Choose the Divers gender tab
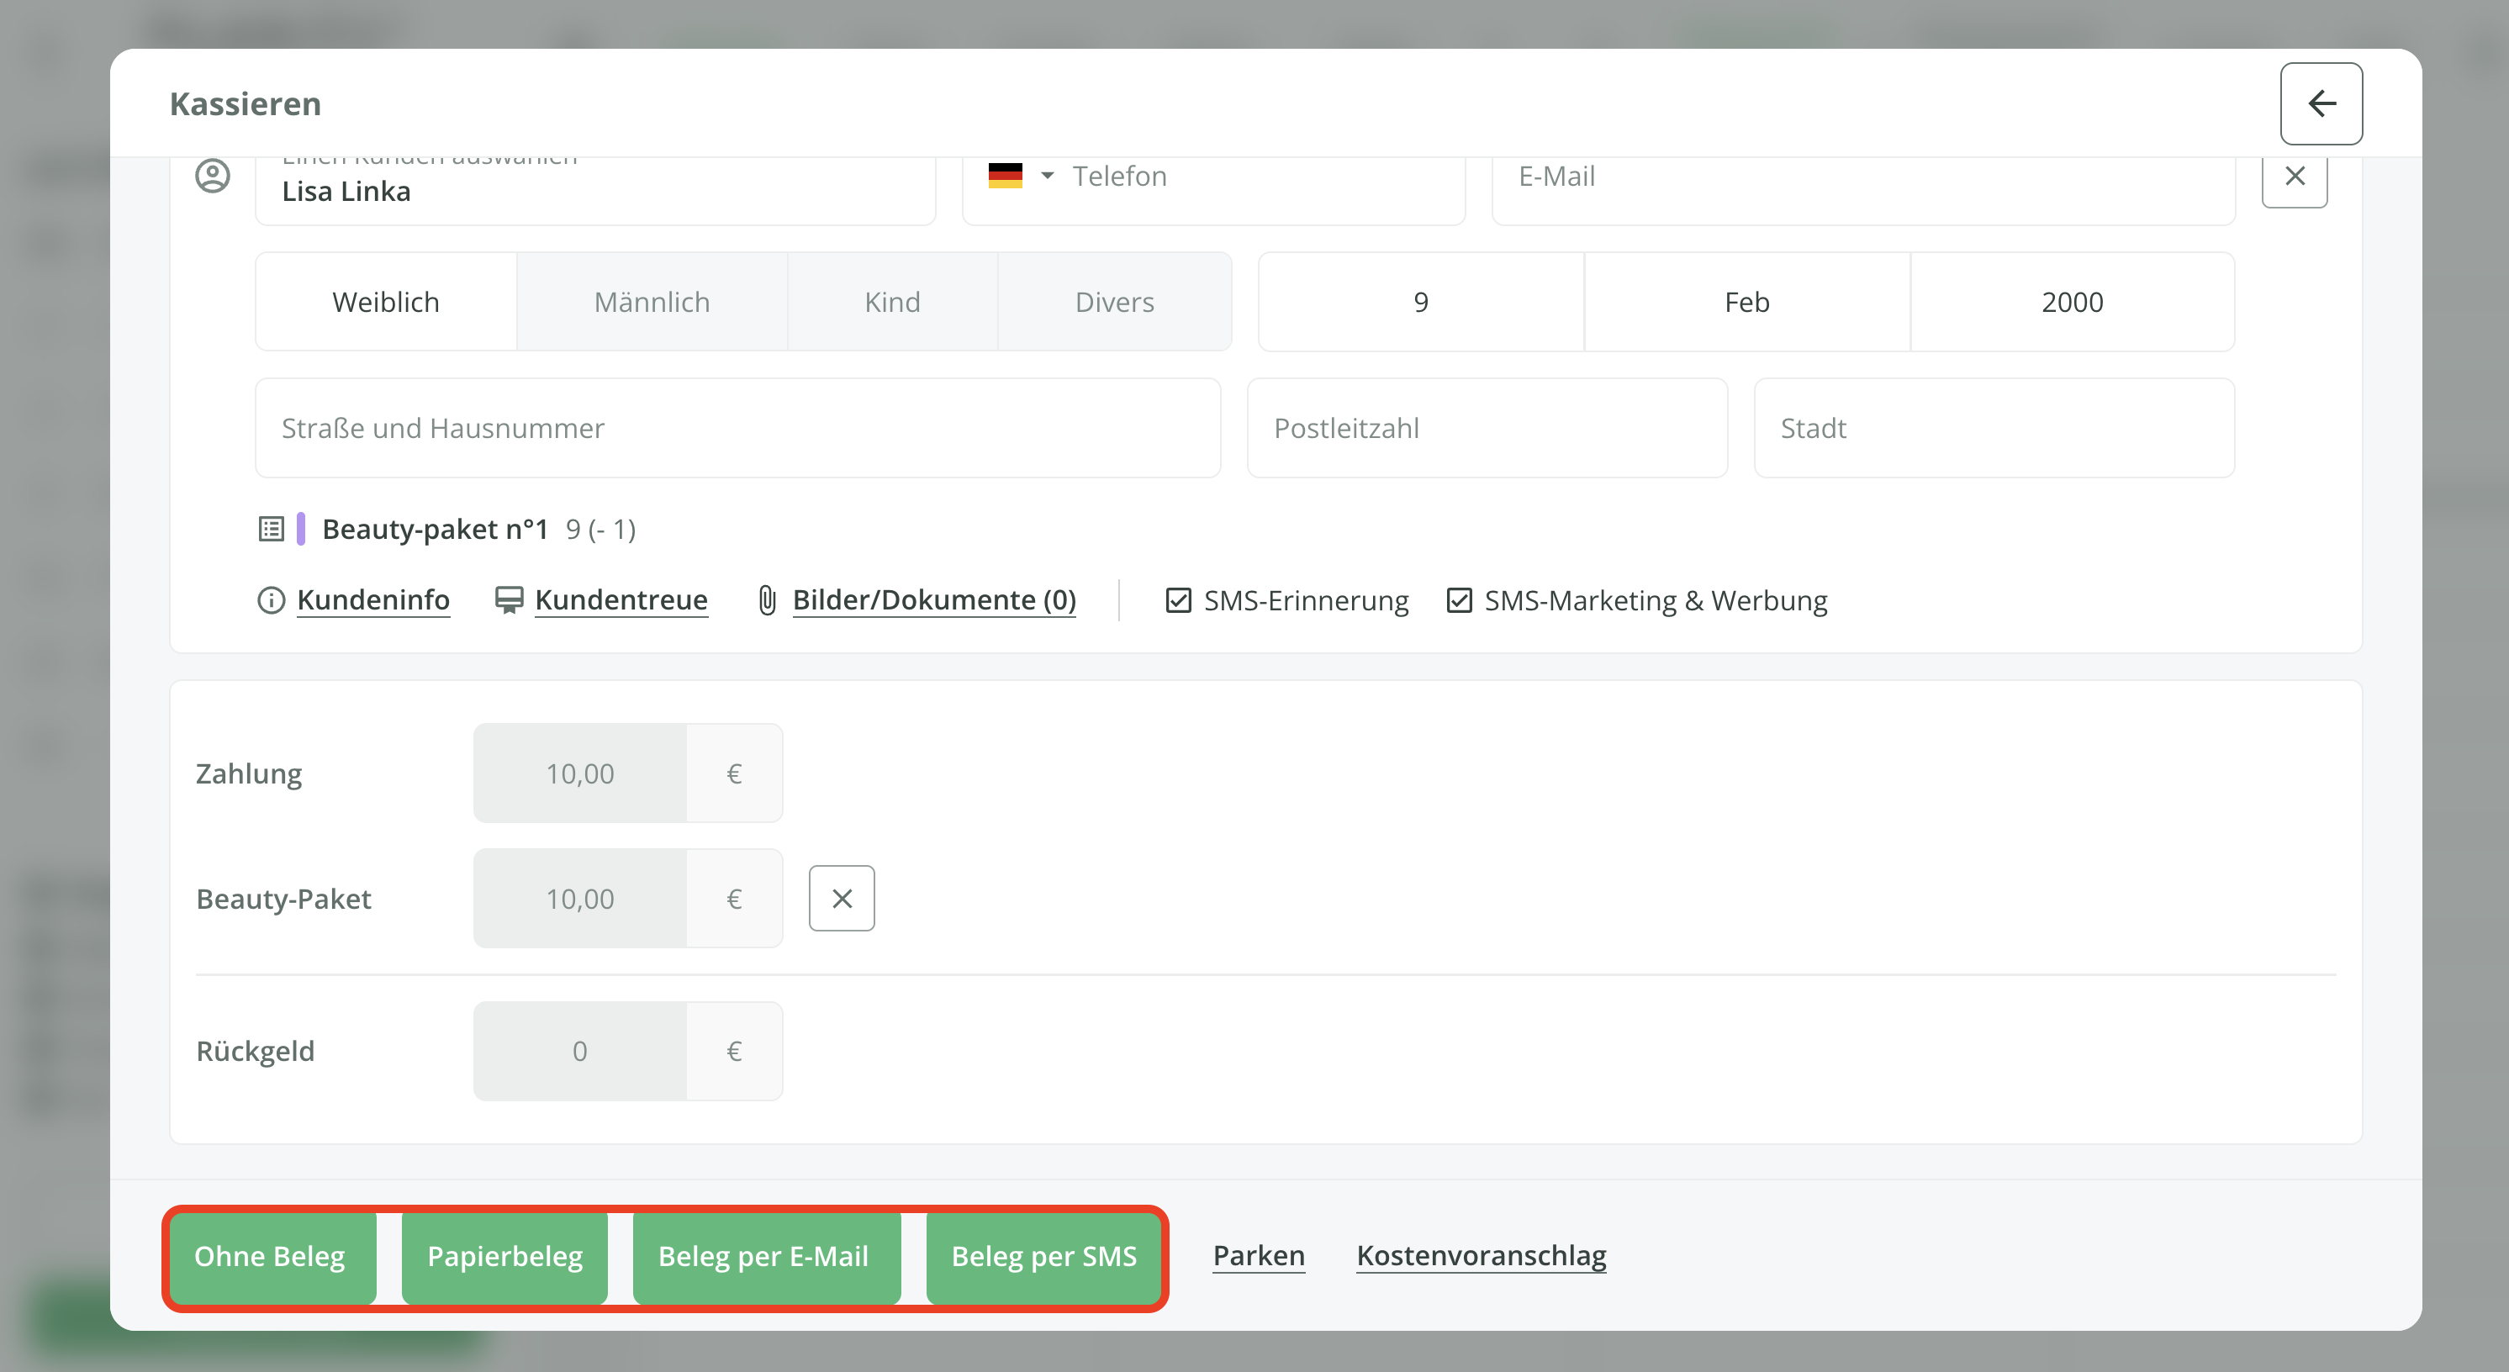This screenshot has width=2509, height=1372. [x=1113, y=302]
